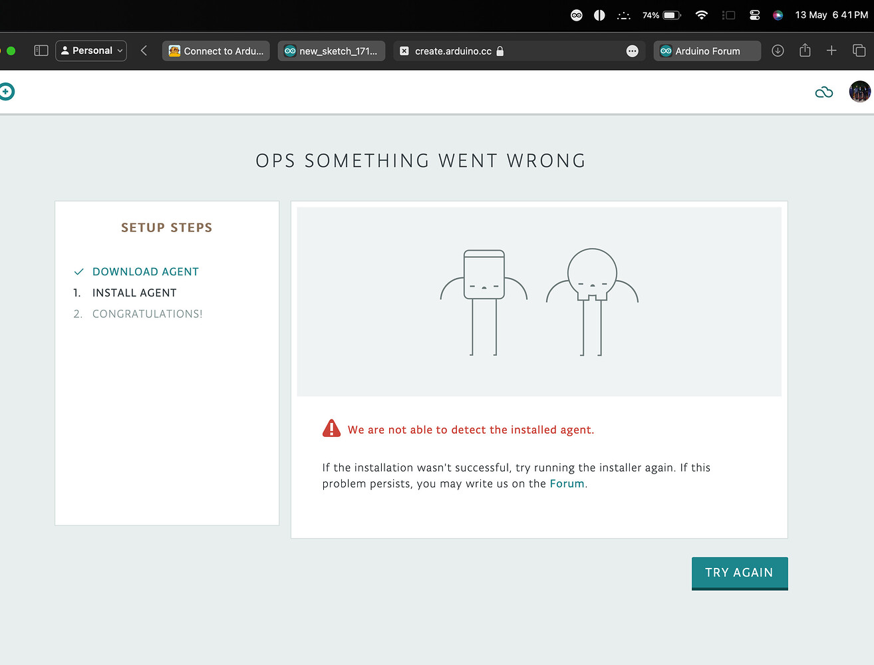Image resolution: width=874 pixels, height=665 pixels.
Task: Click the checkmark beside DOWNLOAD AGENT
Action: 78,271
